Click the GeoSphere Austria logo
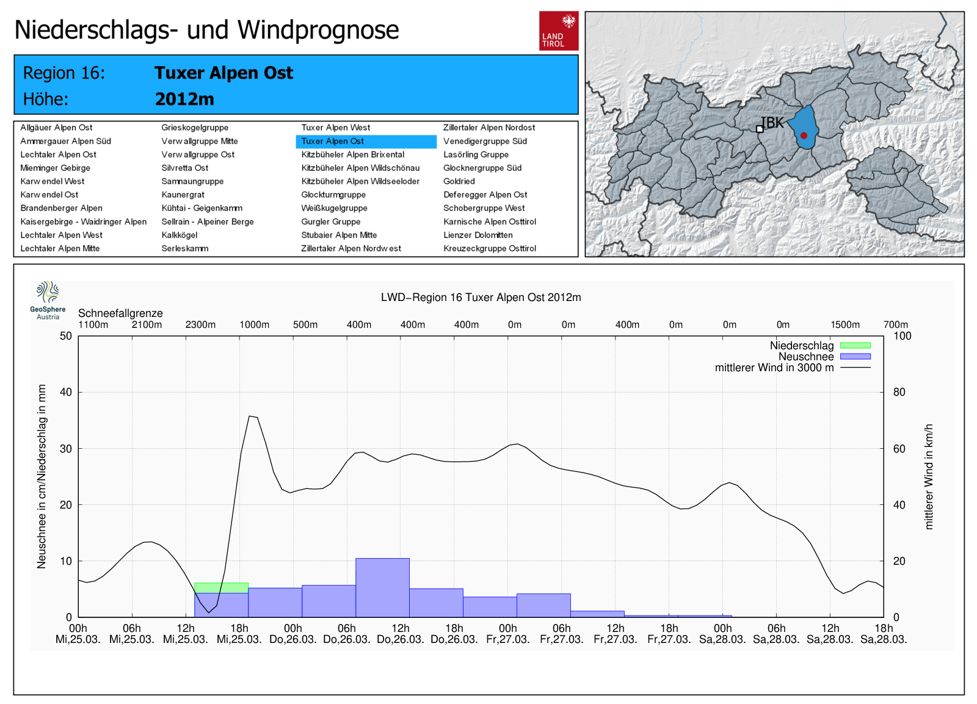 (x=48, y=300)
